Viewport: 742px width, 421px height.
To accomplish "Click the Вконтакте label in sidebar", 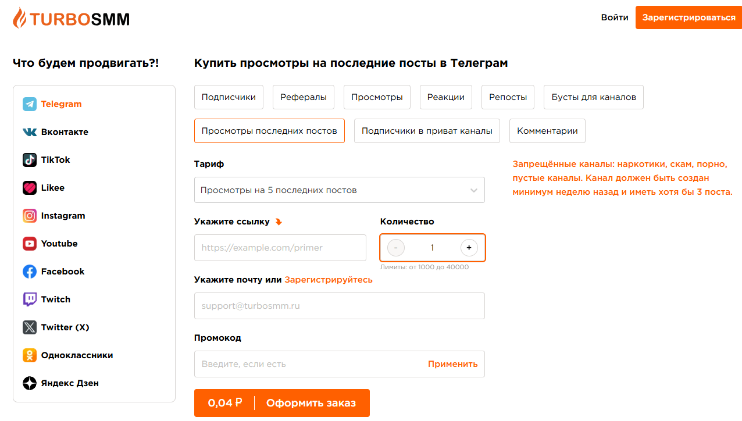I will [x=65, y=132].
